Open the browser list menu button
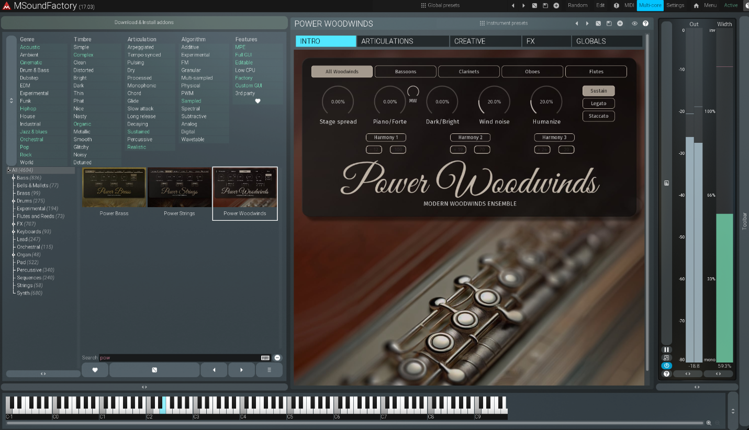Image resolution: width=749 pixels, height=430 pixels. (269, 370)
